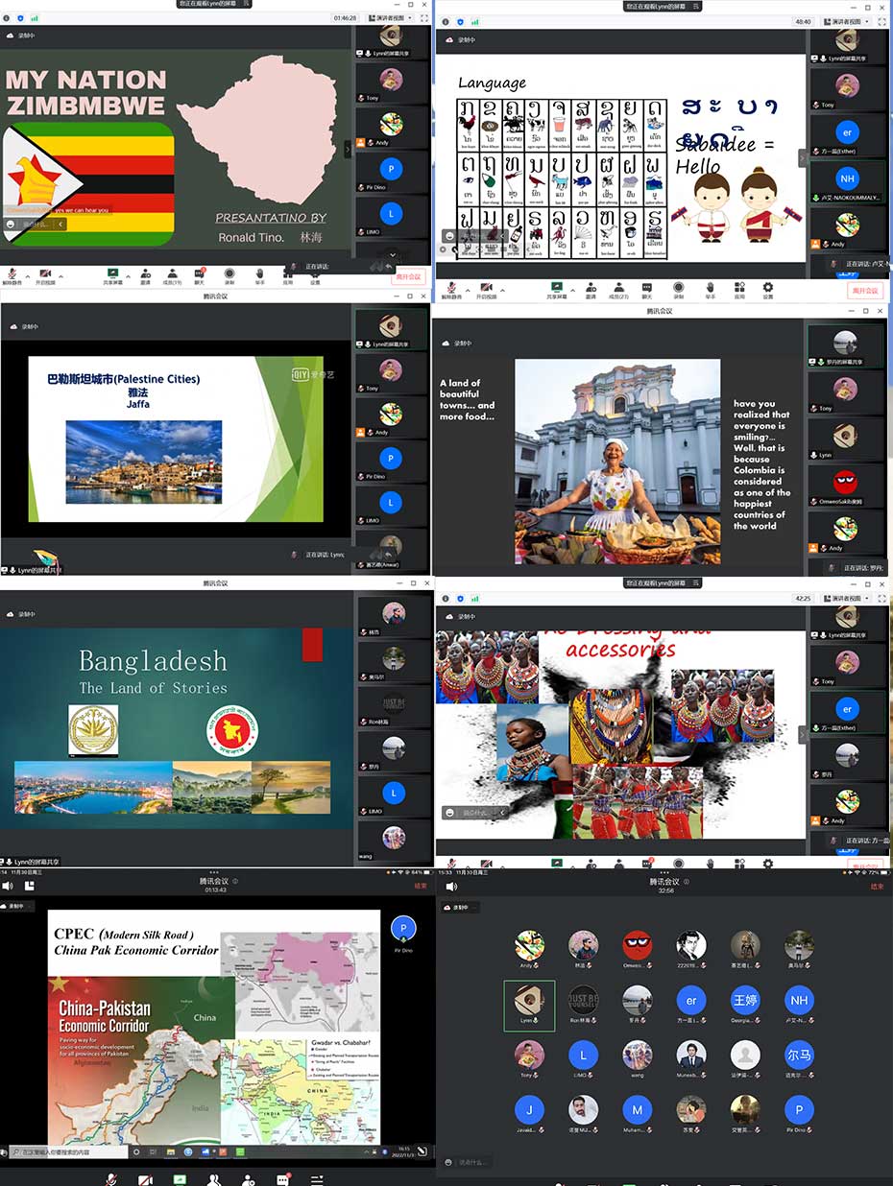Open Apps icon in the Laos Language meeting
893x1186 pixels.
pos(738,287)
